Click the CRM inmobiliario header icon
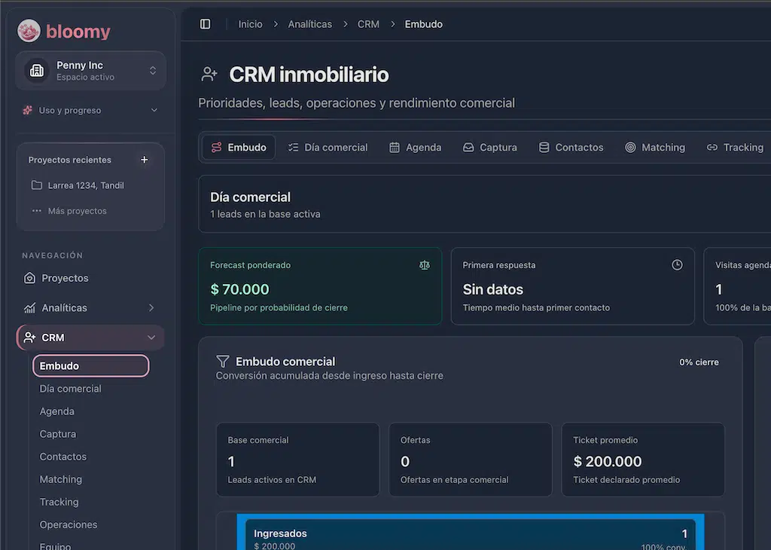The height and width of the screenshot is (550, 771). 209,75
